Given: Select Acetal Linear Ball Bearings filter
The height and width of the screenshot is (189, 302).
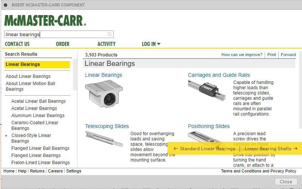Looking at the screenshot, I should pos(39,101).
